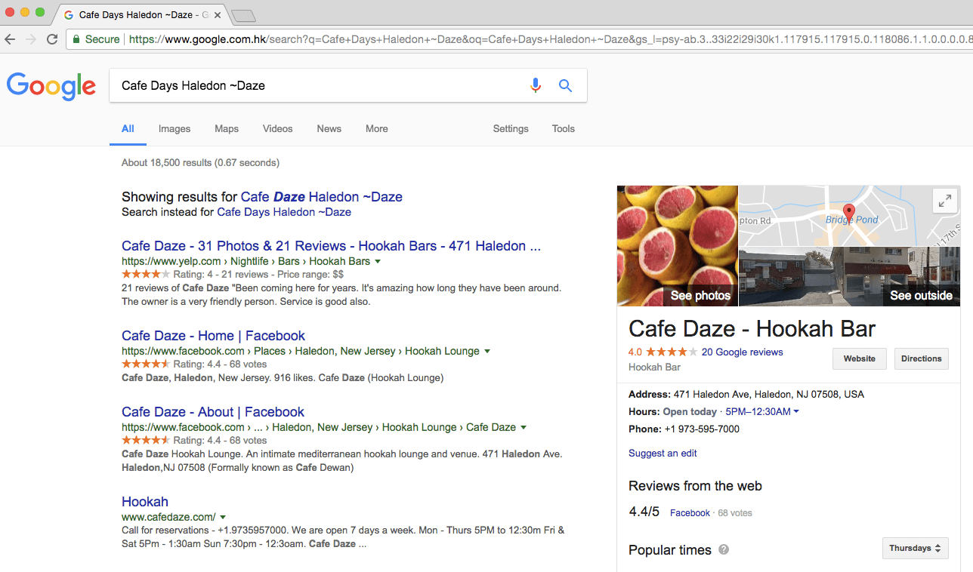Open Cafe Daze - About | Facebook result
Image resolution: width=973 pixels, height=572 pixels.
tap(213, 412)
